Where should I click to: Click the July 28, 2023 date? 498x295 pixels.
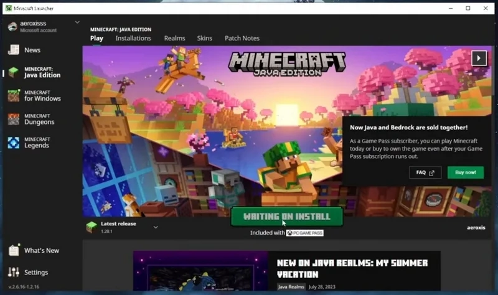(322, 287)
